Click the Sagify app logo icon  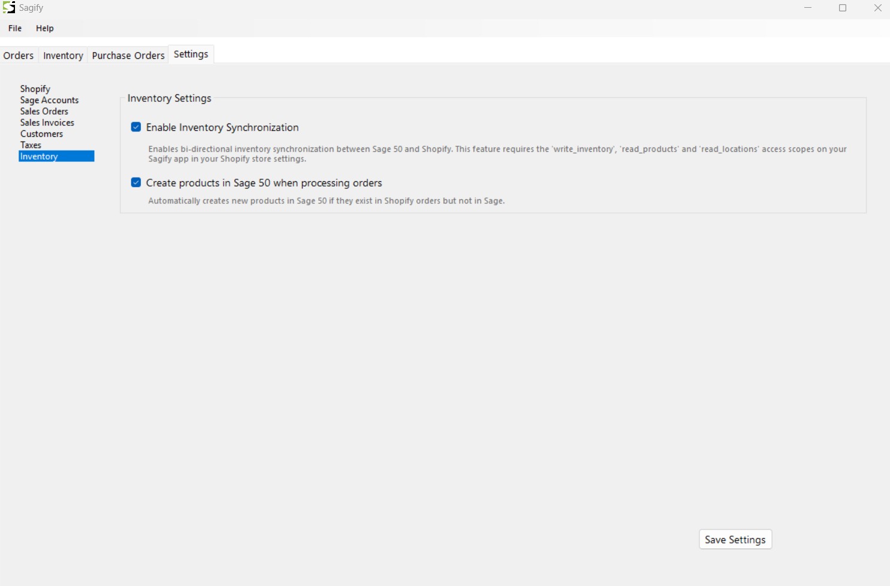pos(8,8)
